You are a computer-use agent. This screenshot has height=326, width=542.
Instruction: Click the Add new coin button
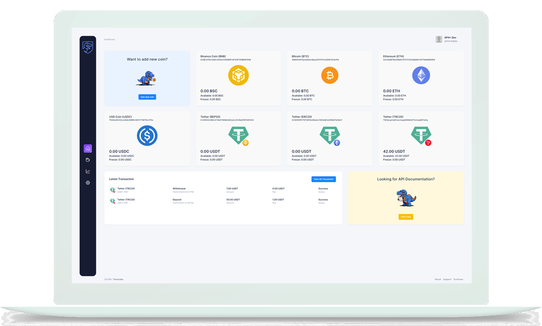pos(147,97)
